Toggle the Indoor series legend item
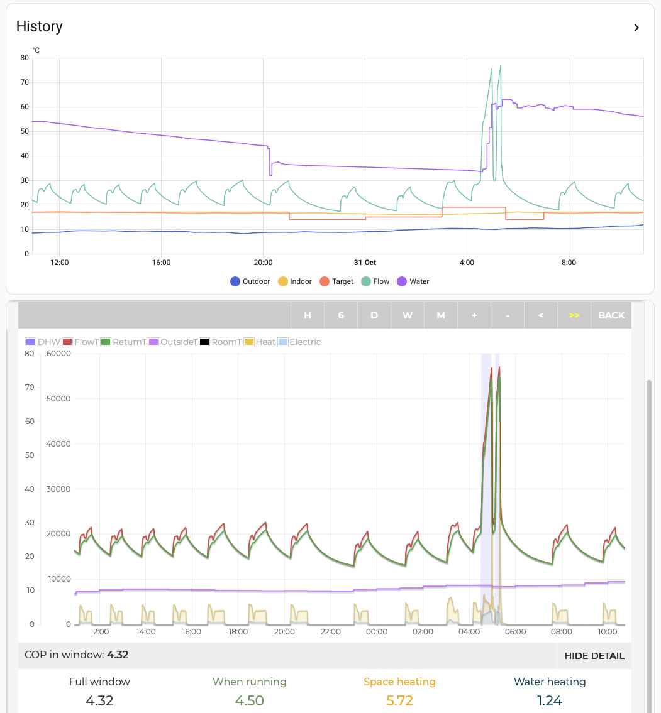661x713 pixels. point(294,281)
